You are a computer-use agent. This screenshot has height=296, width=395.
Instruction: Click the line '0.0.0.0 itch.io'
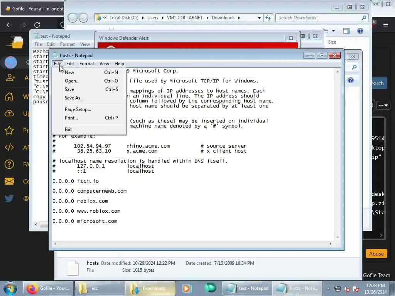76,181
